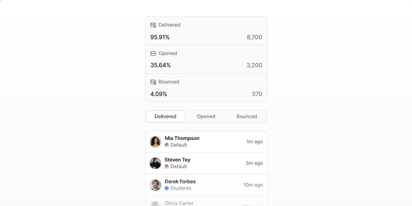The height and width of the screenshot is (206, 412).
Task: Switch to the Bounced tab
Action: pyautogui.click(x=247, y=116)
